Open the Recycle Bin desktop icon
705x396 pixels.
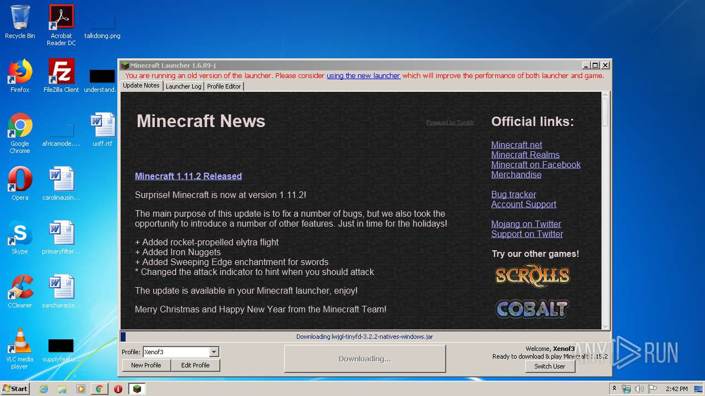[x=20, y=22]
